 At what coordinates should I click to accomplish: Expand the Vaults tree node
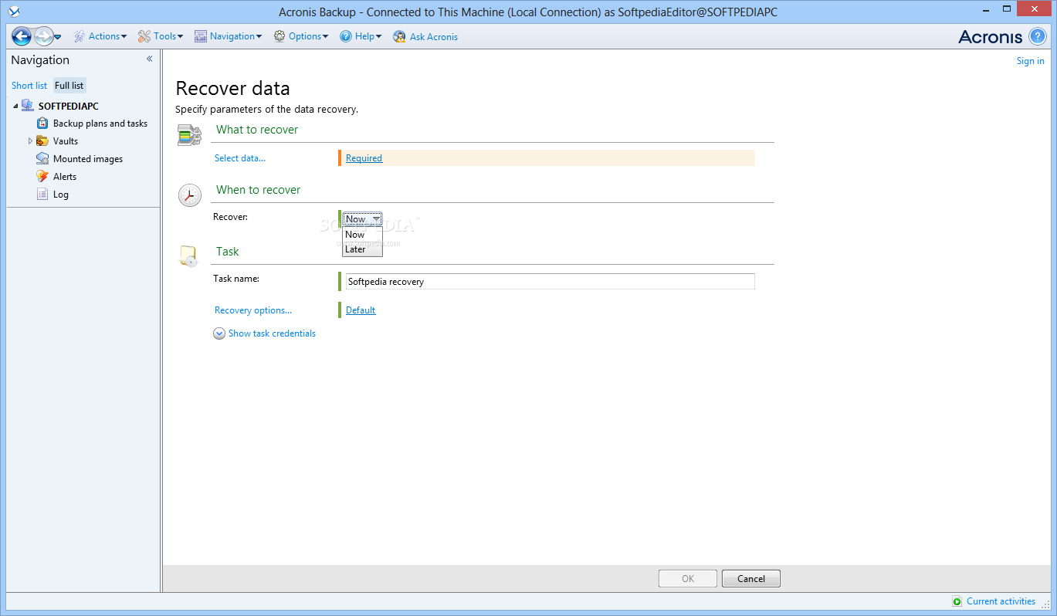(x=30, y=141)
